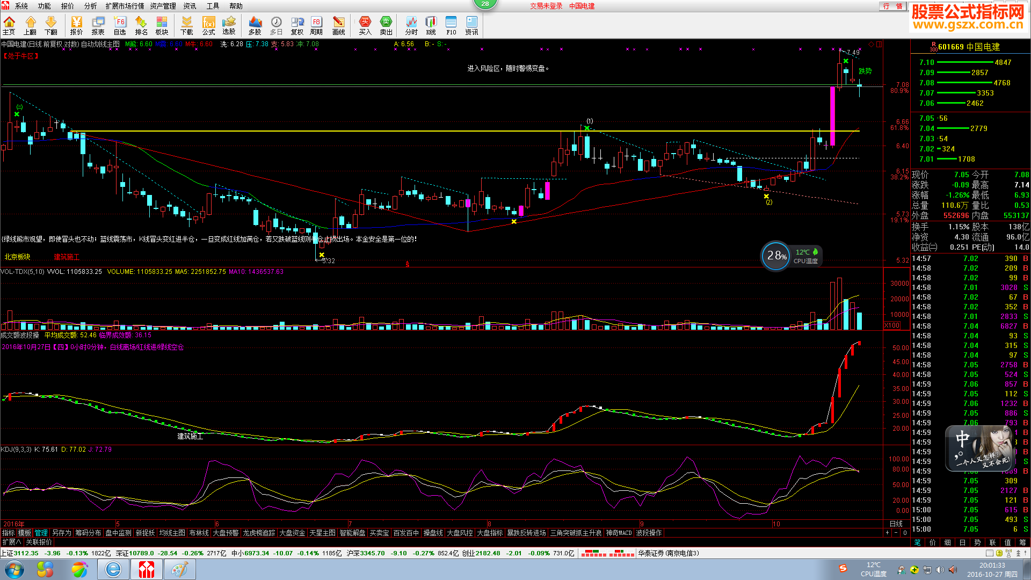The width and height of the screenshot is (1031, 580).
Task: Open the 资讯 news icon
Action: click(471, 25)
